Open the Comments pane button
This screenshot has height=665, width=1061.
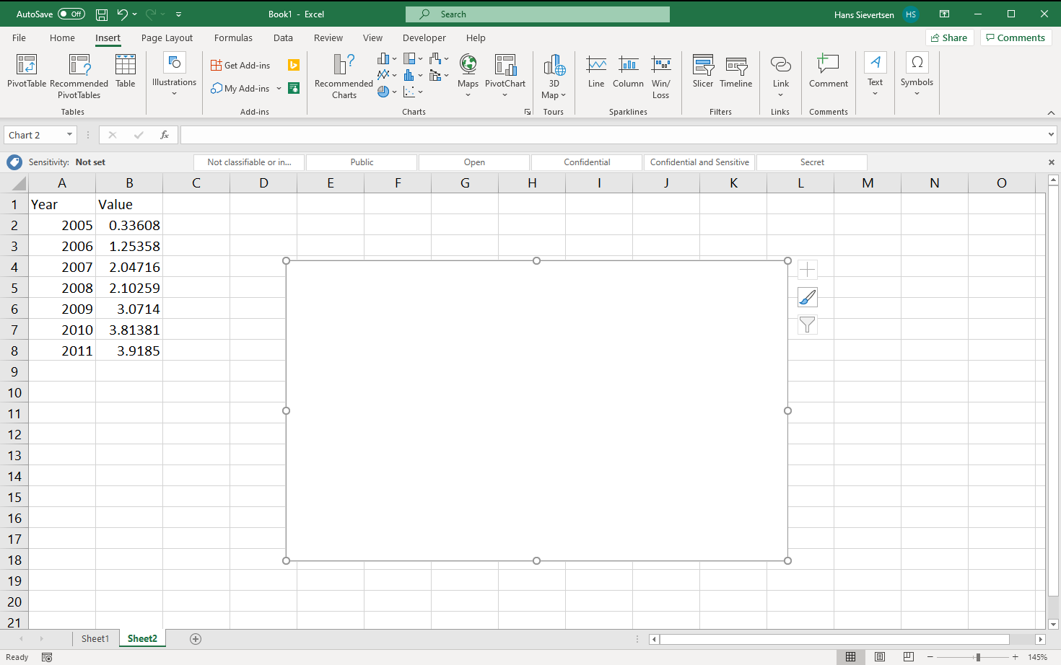point(1015,38)
